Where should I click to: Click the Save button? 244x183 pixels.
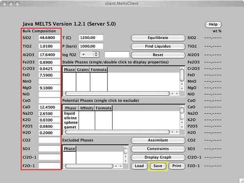click(x=158, y=166)
